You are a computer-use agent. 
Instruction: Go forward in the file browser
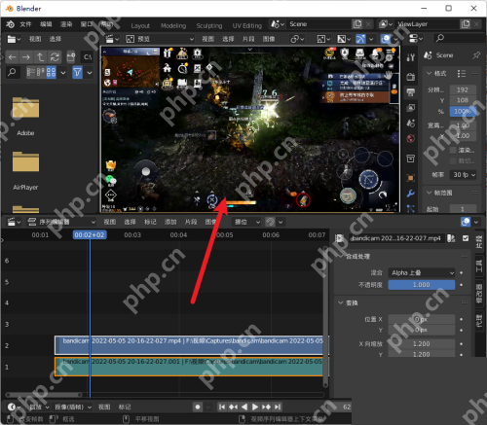click(x=26, y=57)
